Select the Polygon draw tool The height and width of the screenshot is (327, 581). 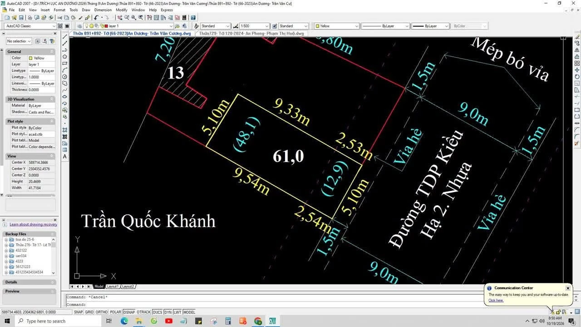[65, 56]
